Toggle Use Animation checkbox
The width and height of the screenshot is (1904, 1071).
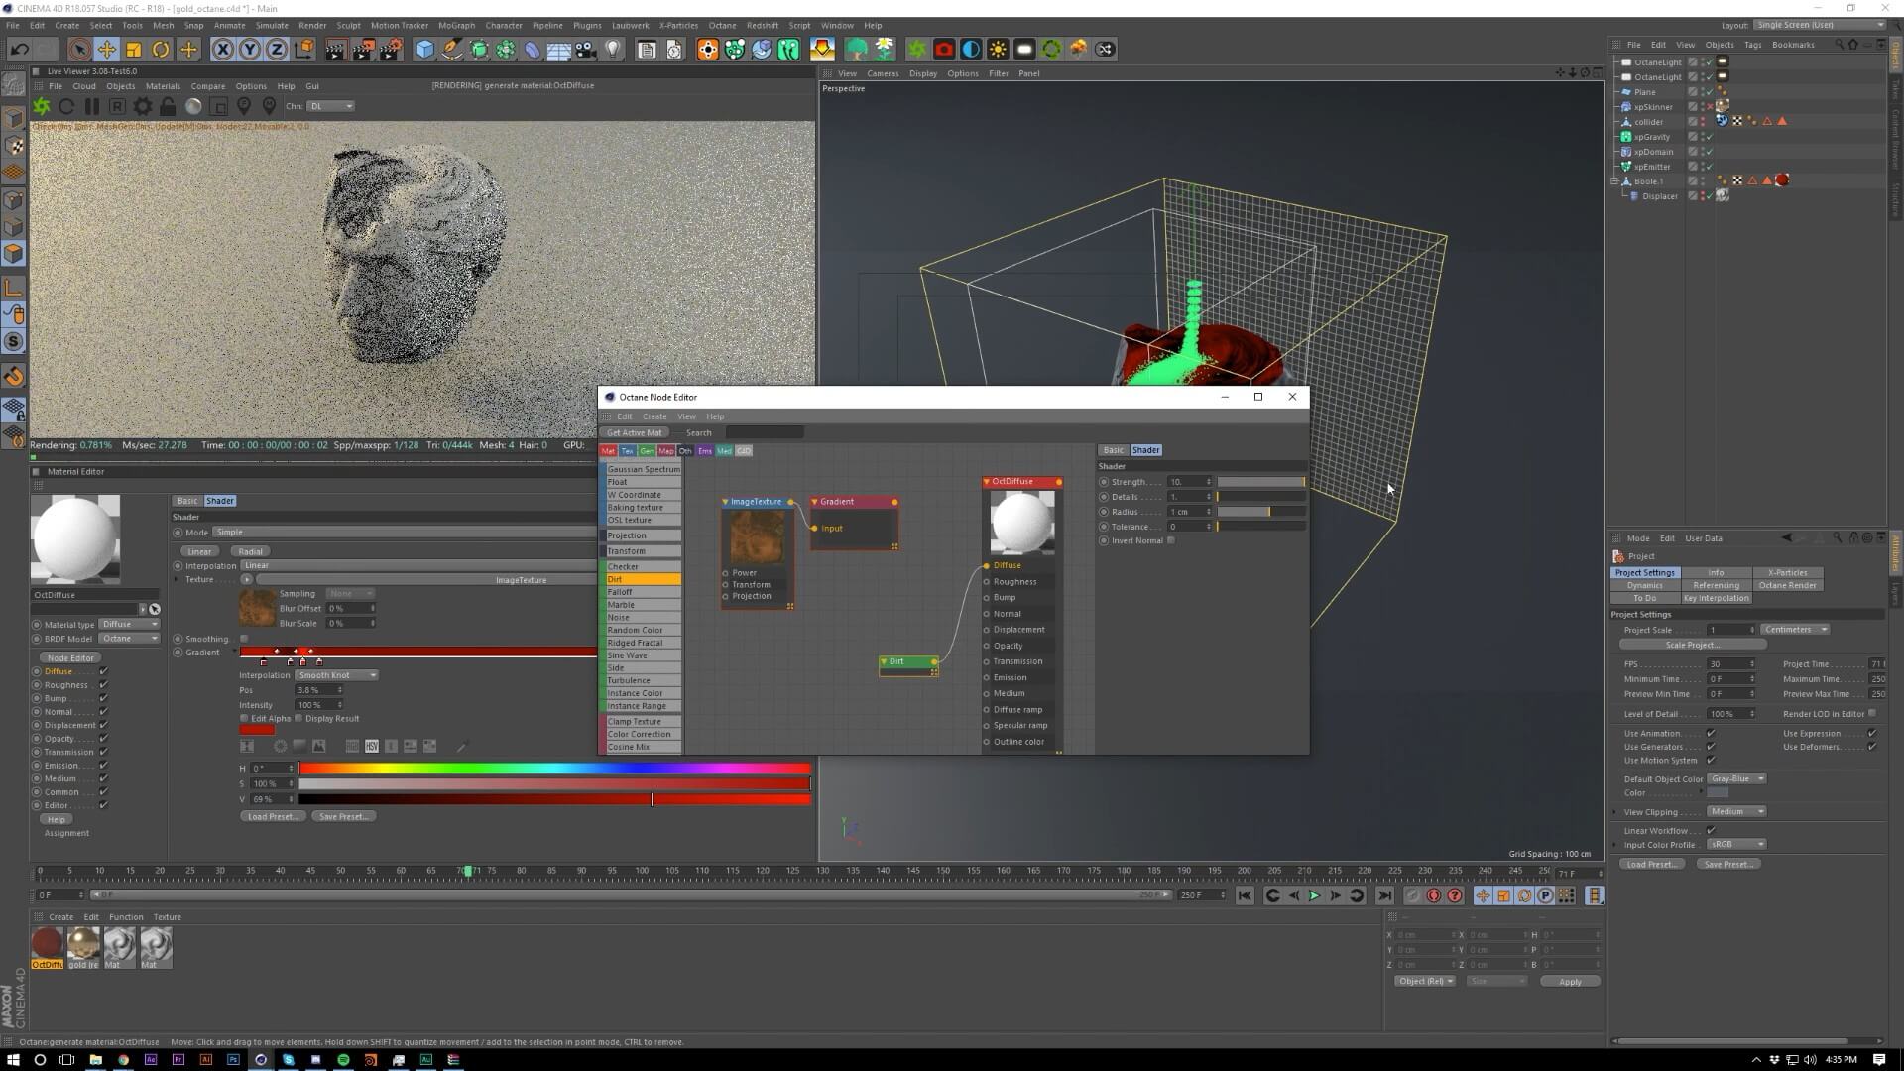(1711, 734)
